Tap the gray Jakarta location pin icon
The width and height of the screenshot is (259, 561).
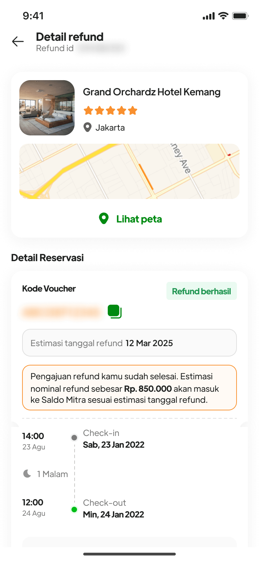pyautogui.click(x=88, y=127)
